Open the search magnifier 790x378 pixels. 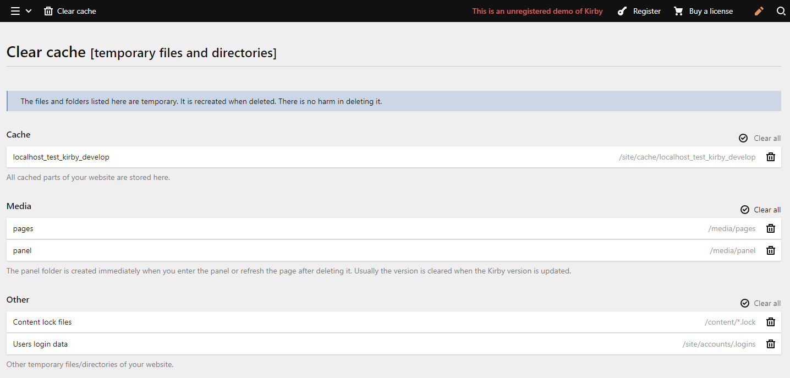[781, 11]
